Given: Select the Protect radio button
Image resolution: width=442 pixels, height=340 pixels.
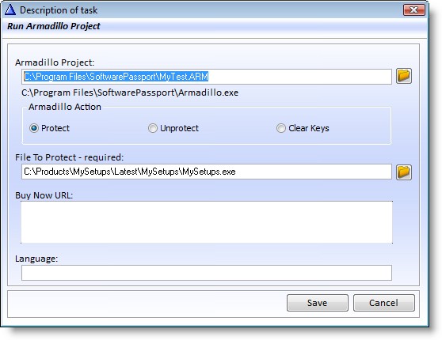Looking at the screenshot, I should 34,128.
